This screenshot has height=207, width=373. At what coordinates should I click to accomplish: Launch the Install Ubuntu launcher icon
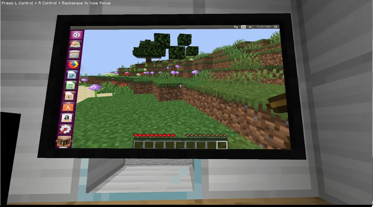click(x=75, y=45)
